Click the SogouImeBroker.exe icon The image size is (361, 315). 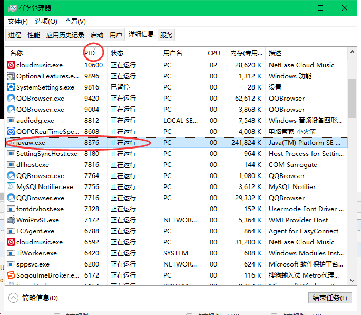[x=11, y=275]
